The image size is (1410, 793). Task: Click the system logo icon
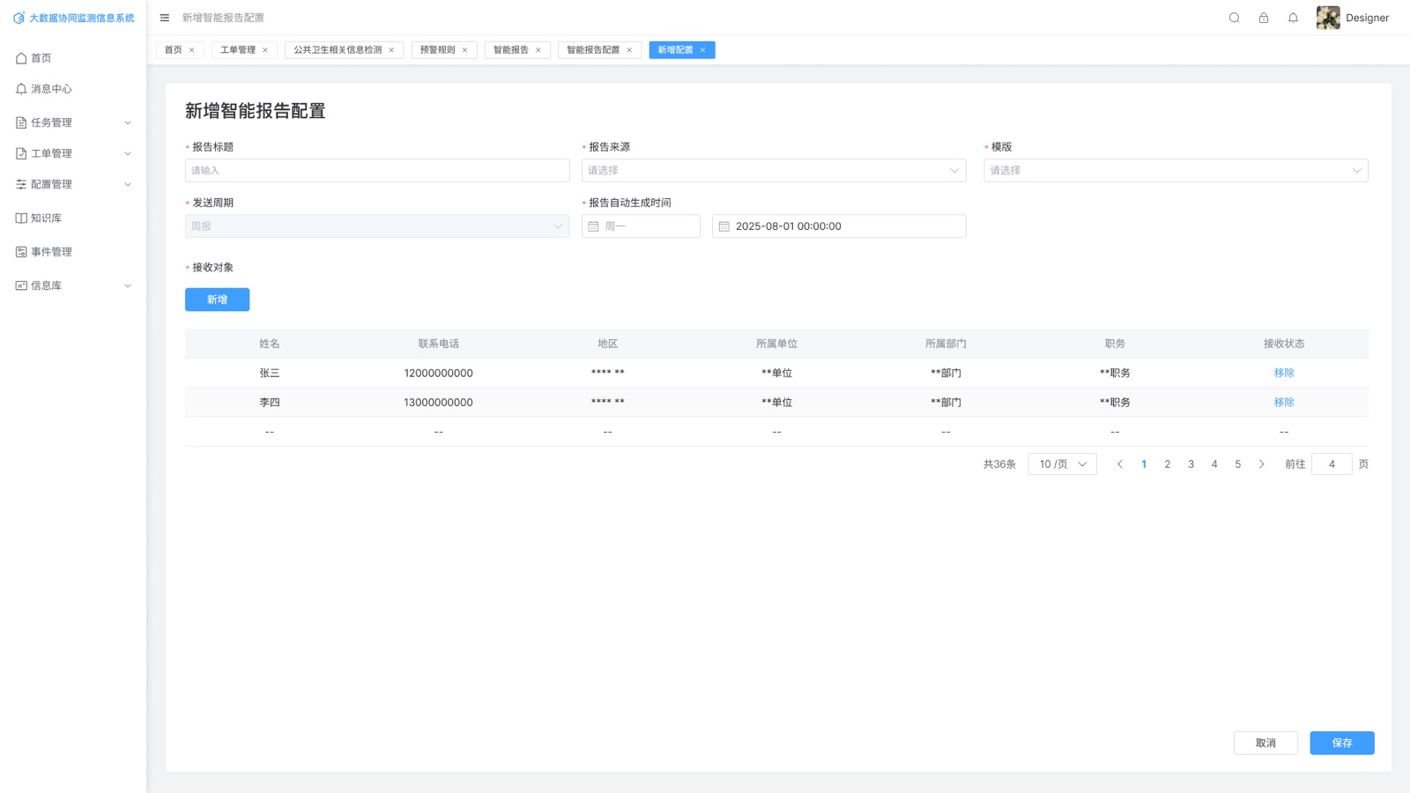pos(19,18)
